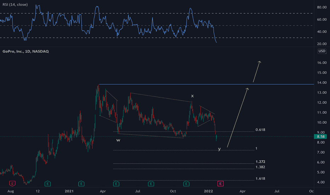This screenshot has height=195, width=330.
Task: Click the 16.00 price axis label
Action: [322, 63]
